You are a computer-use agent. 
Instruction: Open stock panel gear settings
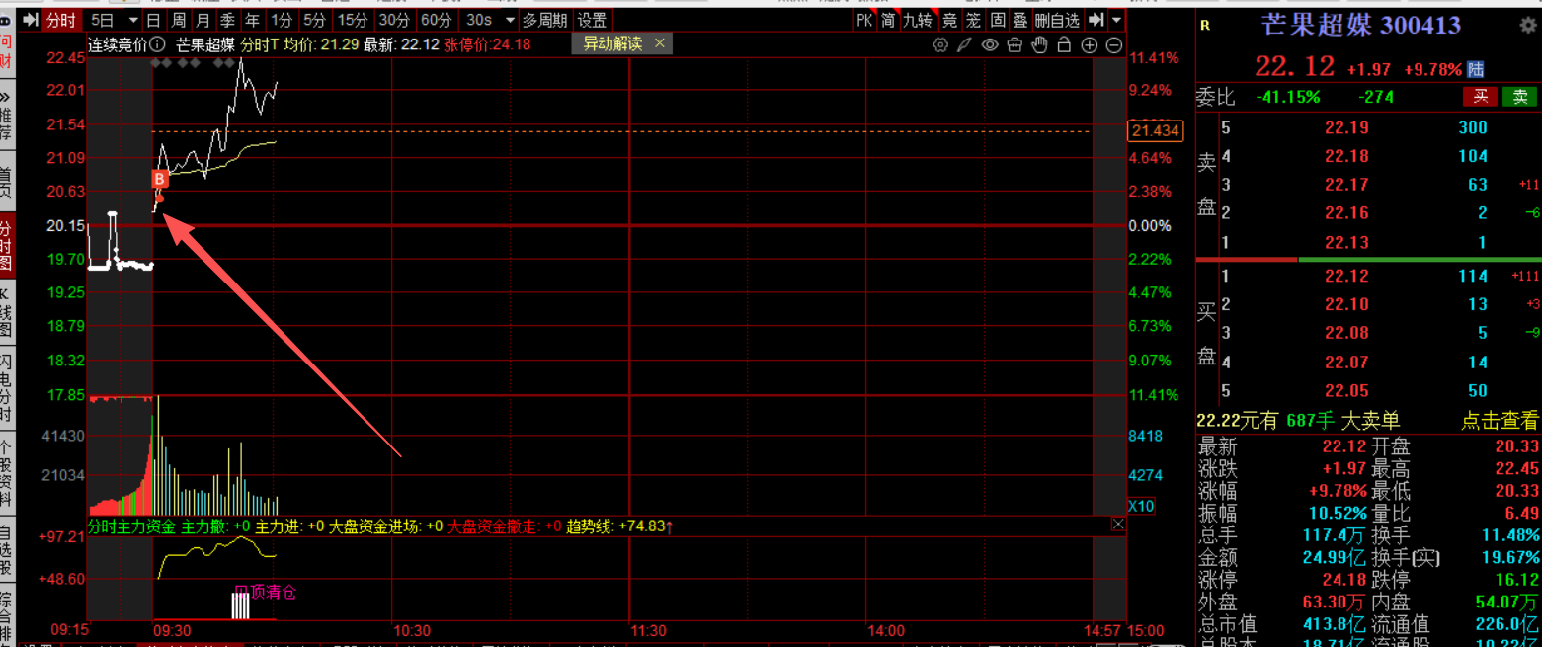[1527, 27]
